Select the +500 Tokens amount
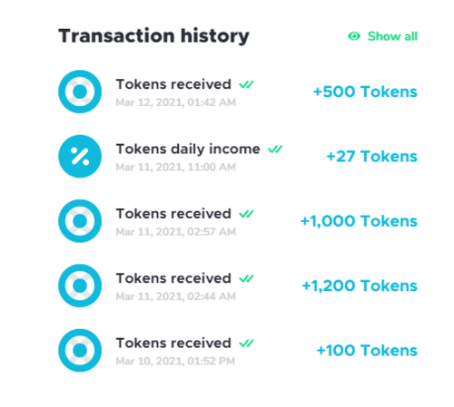Screen dimensions: 454x407 coord(365,92)
